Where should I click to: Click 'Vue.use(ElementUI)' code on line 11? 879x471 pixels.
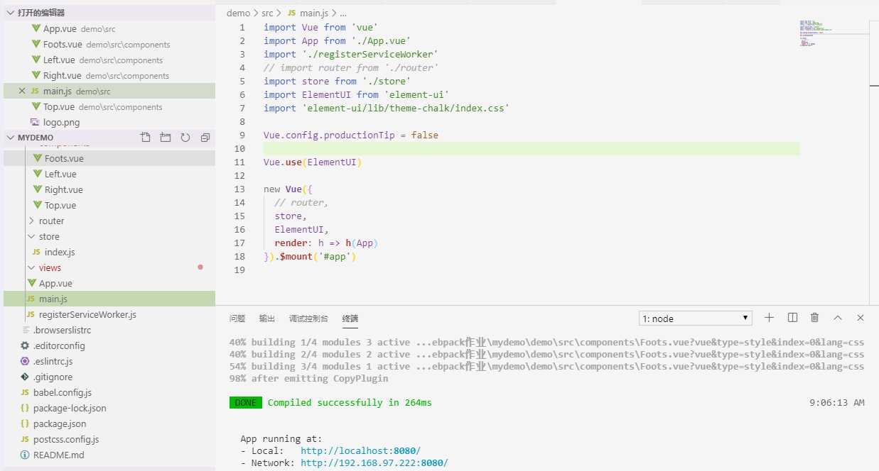tap(313, 162)
